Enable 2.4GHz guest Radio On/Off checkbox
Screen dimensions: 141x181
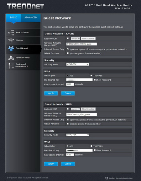pyautogui.click(x=68, y=39)
